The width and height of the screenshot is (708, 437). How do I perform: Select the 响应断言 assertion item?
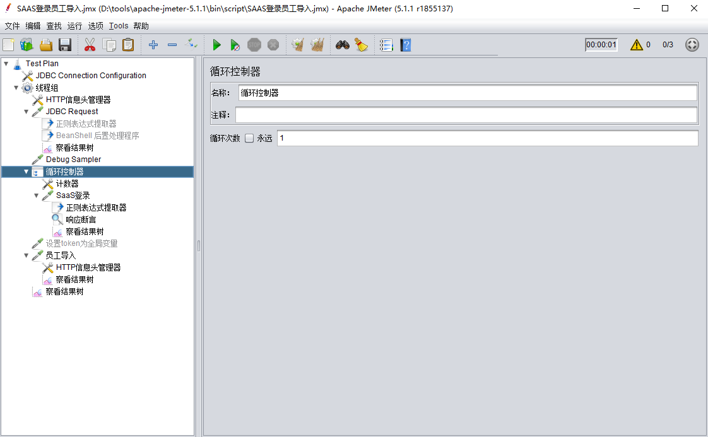(80, 220)
